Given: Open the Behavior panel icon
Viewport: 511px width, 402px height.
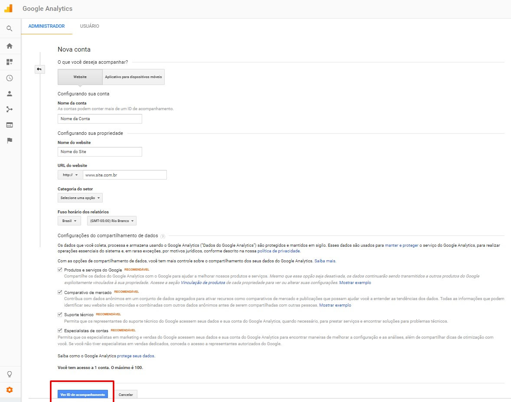Looking at the screenshot, I should [9, 125].
